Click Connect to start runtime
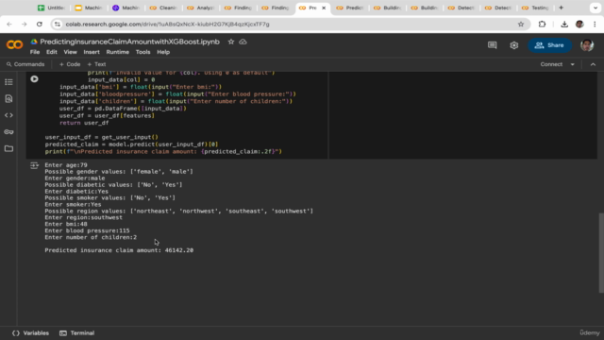604x340 pixels. click(x=551, y=64)
